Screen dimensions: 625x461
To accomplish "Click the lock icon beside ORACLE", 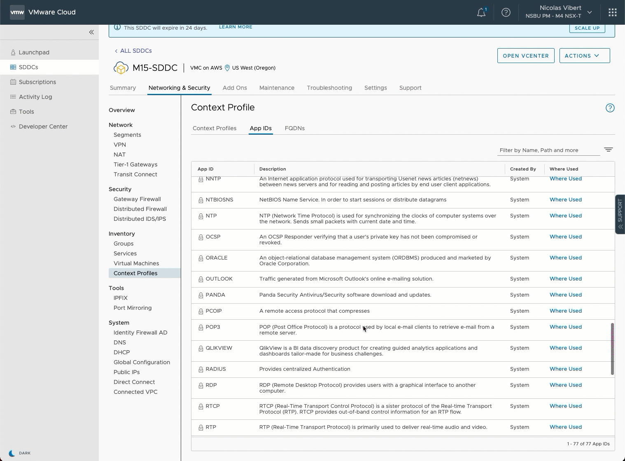I will pos(201,258).
